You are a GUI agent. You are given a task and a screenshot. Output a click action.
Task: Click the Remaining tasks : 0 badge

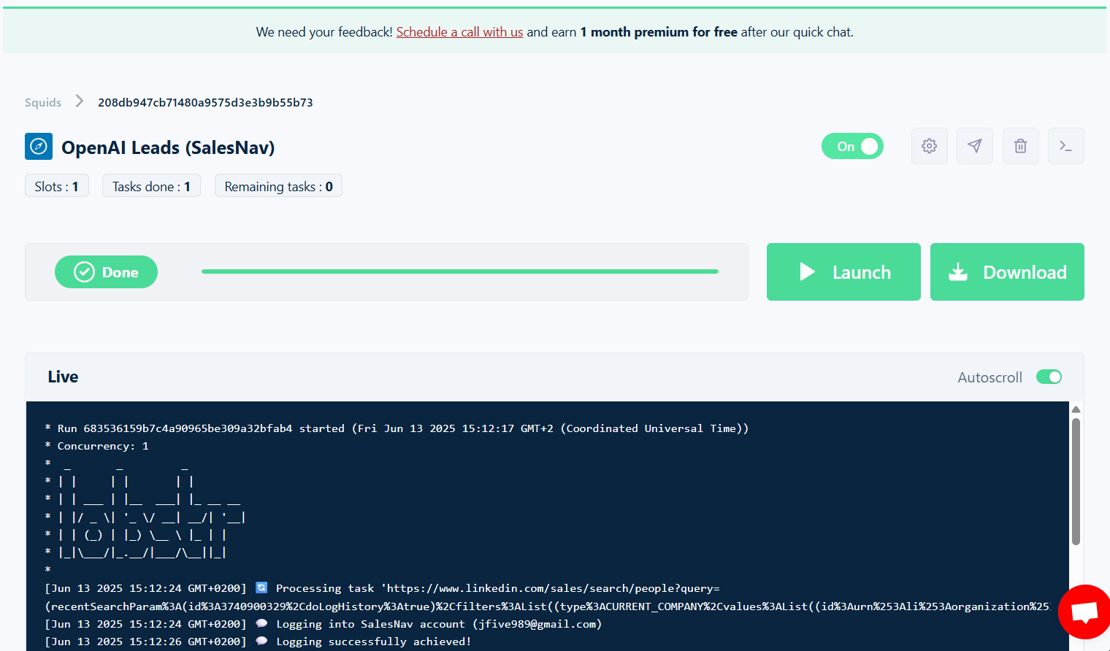click(278, 186)
